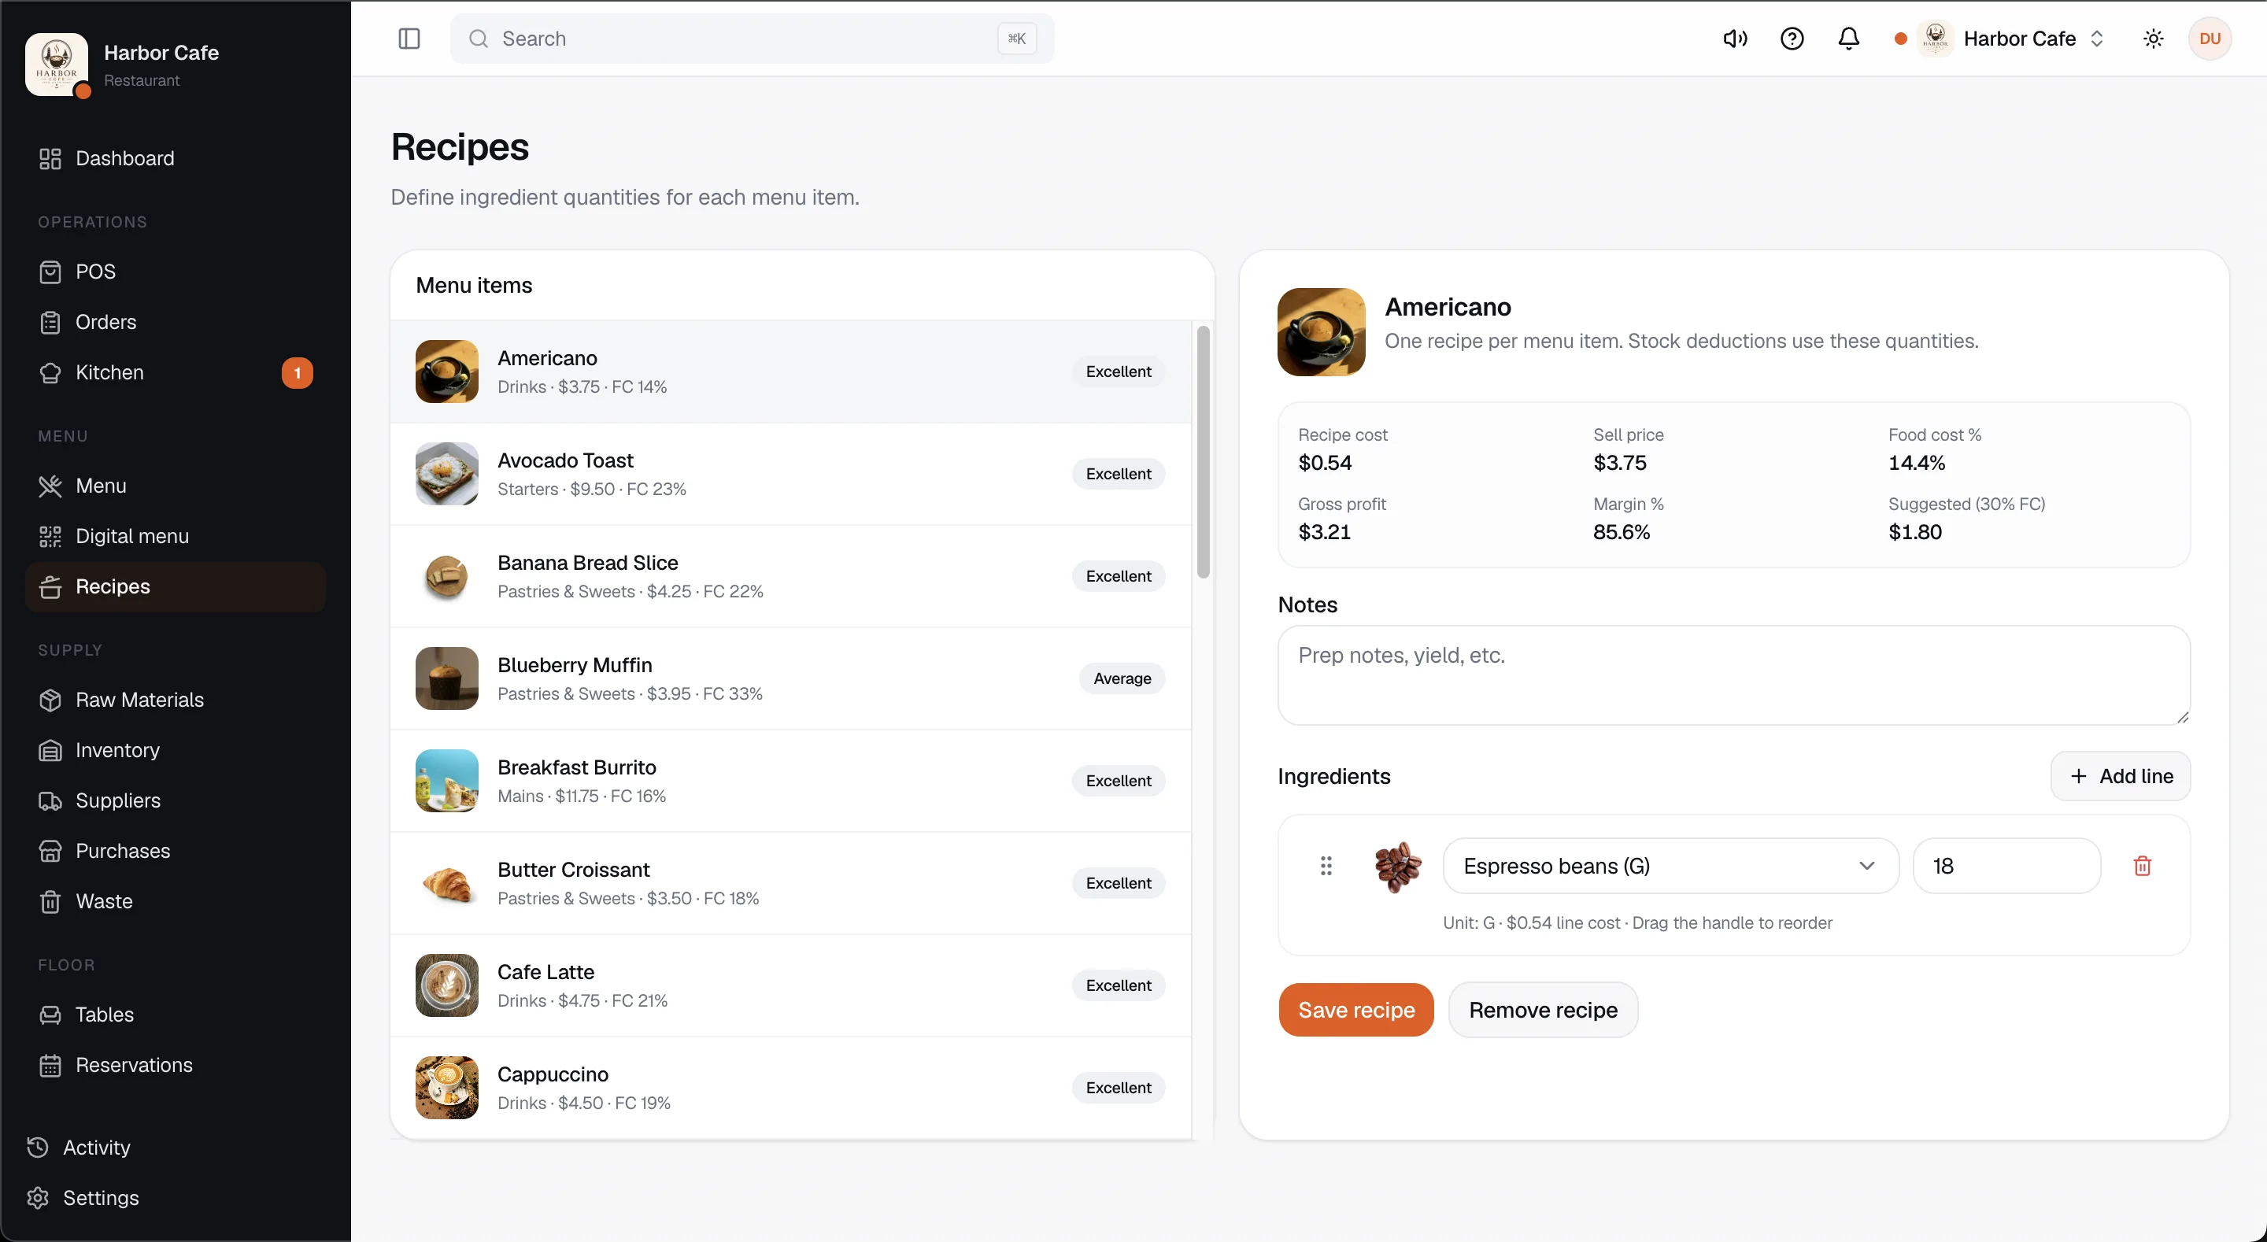Click the Notes text area

1733,675
